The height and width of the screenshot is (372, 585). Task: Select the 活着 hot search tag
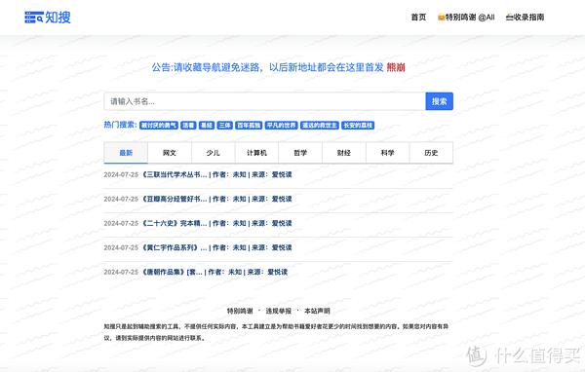point(188,126)
